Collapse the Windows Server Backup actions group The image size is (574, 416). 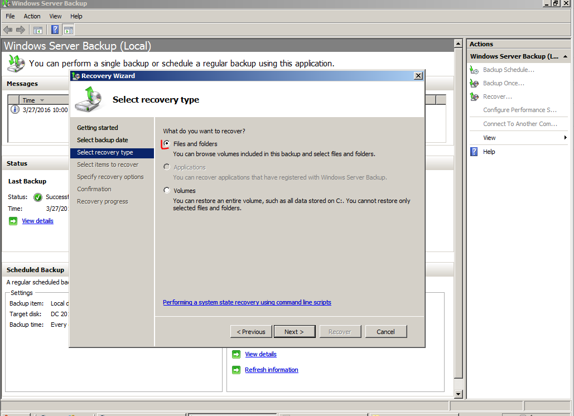565,56
